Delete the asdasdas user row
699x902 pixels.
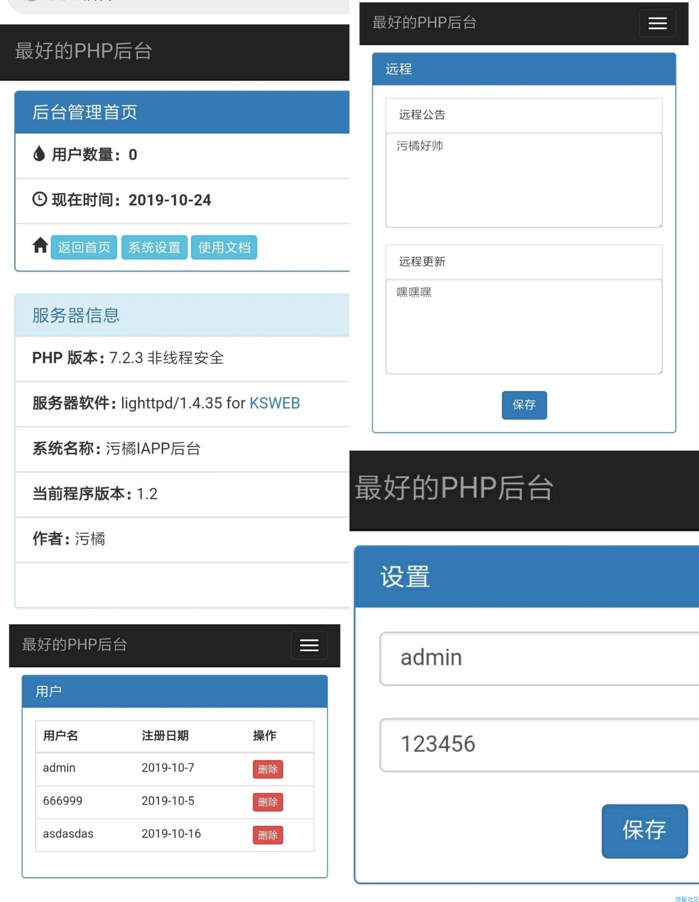[268, 835]
